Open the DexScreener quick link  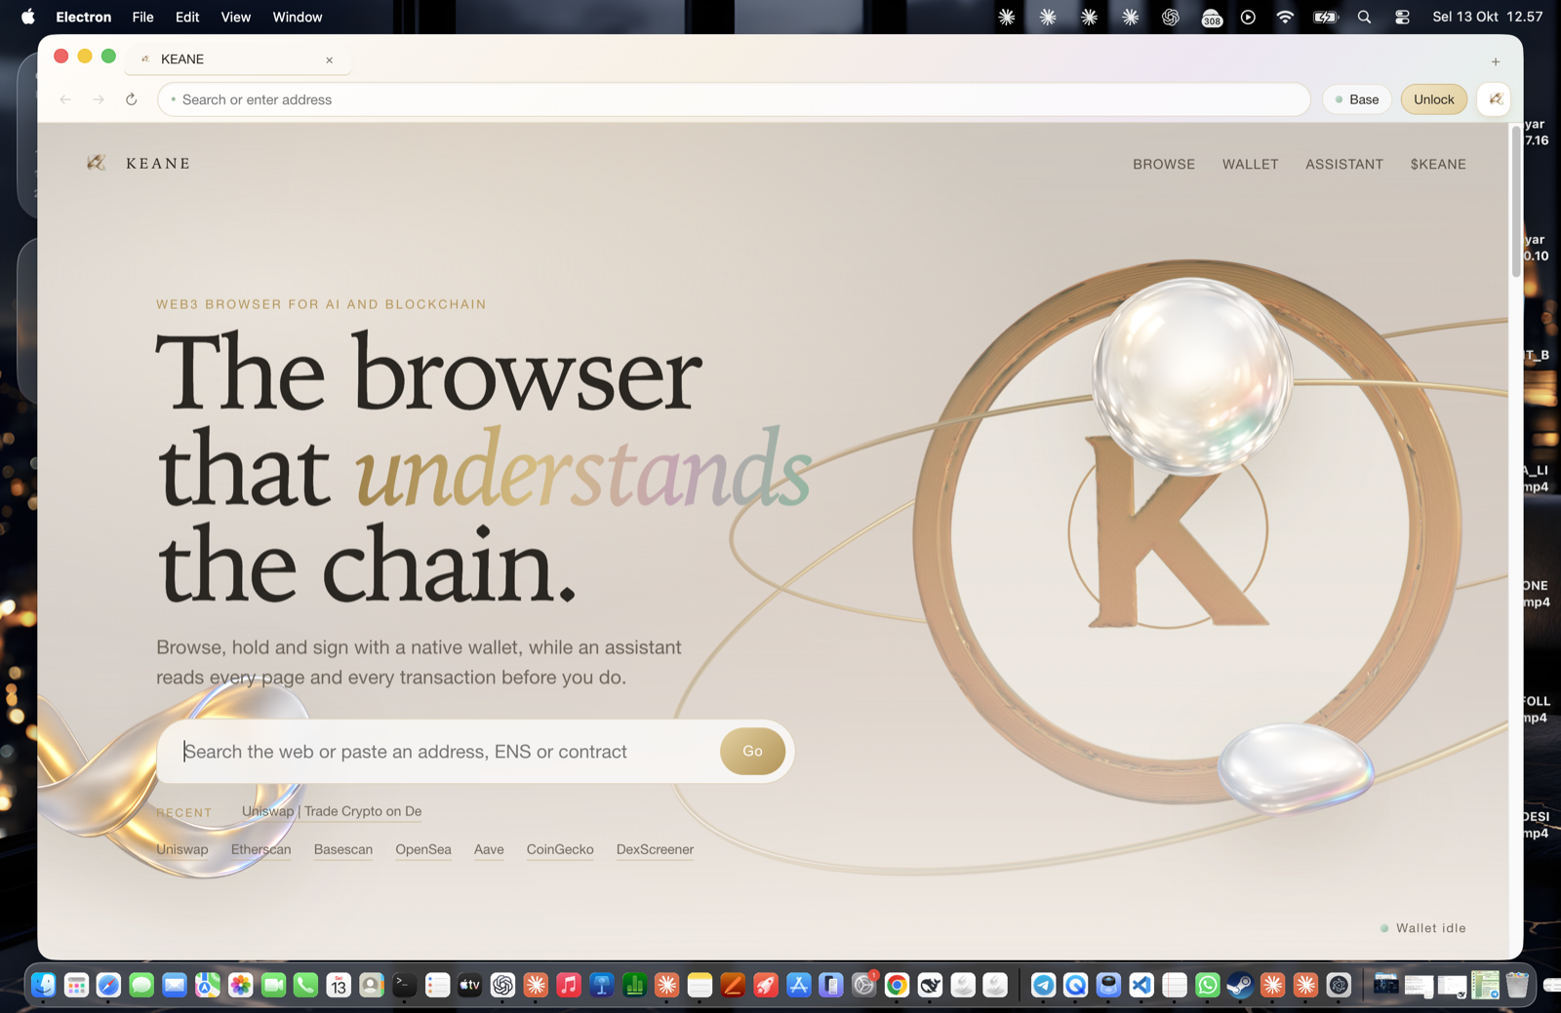coord(655,850)
